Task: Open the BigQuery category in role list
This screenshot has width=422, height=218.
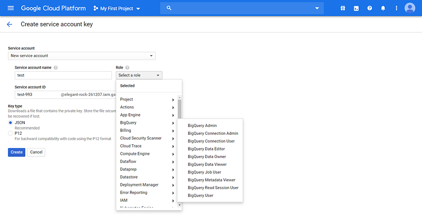Action: point(147,123)
